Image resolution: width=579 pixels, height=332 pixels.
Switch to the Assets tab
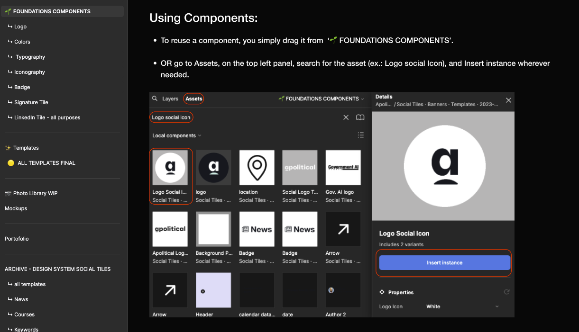[x=194, y=99]
